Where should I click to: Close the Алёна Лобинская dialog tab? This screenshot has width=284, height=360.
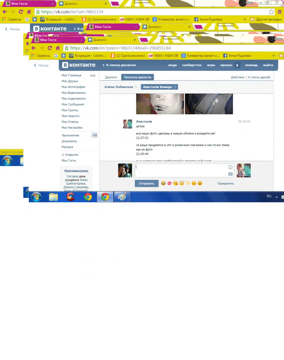coord(136,87)
